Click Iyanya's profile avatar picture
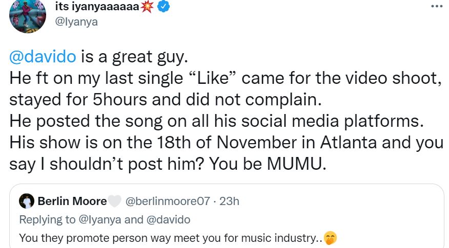This screenshot has height=248, width=449. coord(29,16)
